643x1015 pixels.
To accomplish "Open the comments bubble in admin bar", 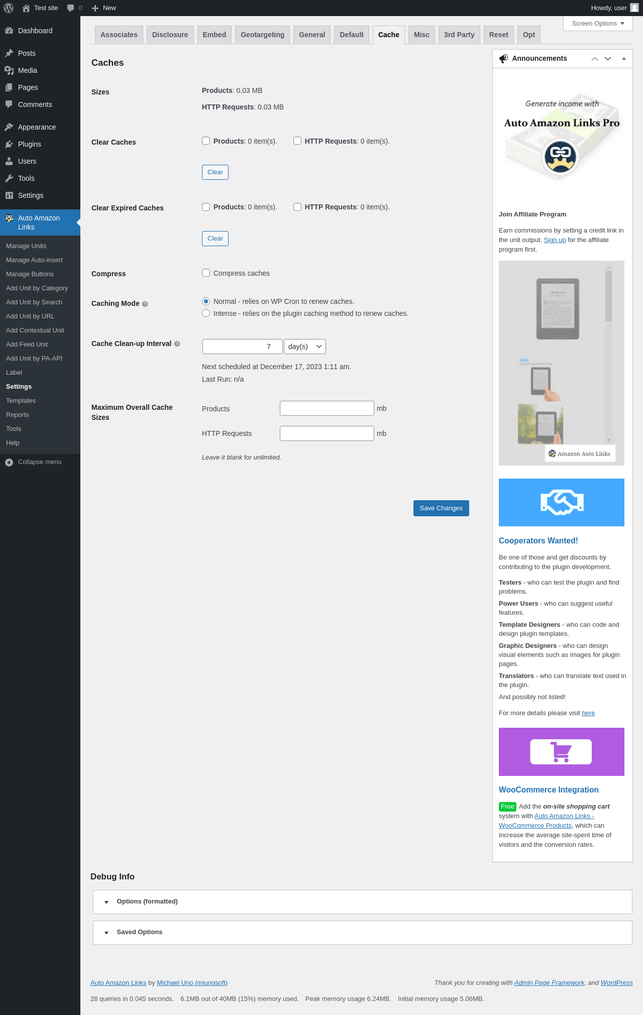I will (x=70, y=8).
